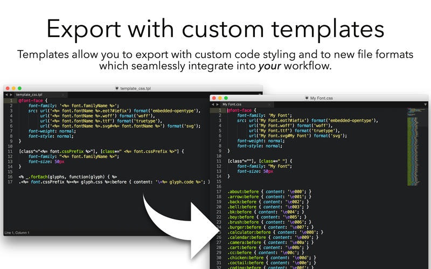Click '[class^=""]' selector in My Font.css
431x269 pixels.
click(242, 161)
